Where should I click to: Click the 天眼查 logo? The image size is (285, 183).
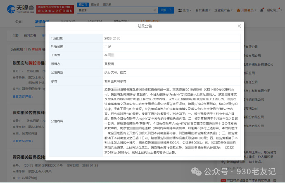coord(20,9)
